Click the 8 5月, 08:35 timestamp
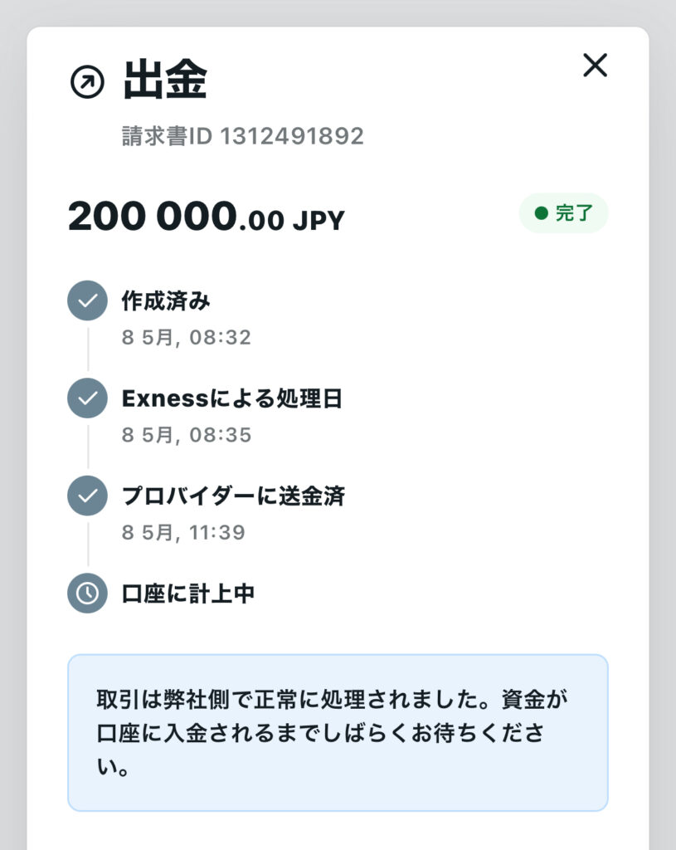The height and width of the screenshot is (850, 676). 186,435
